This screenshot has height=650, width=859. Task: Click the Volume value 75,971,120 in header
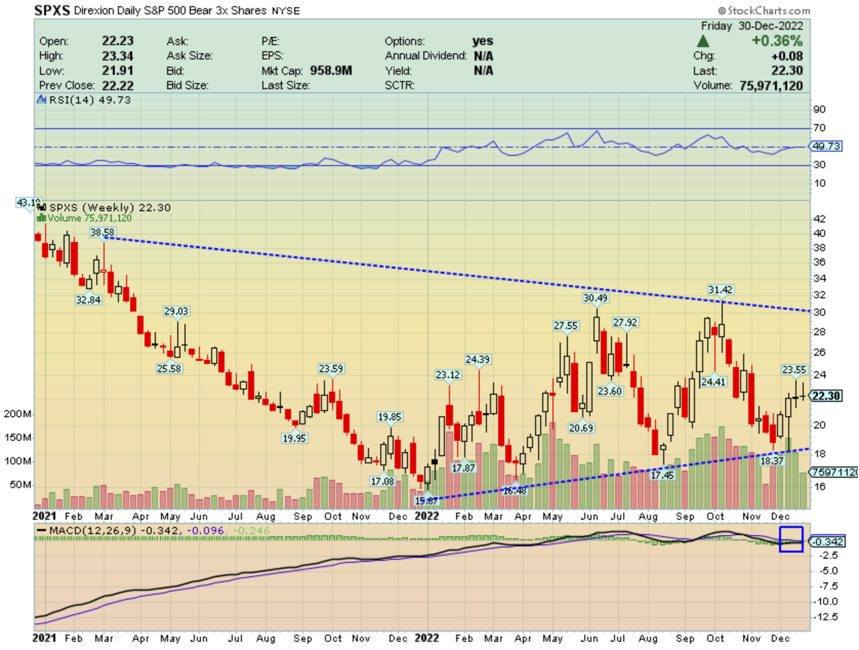pos(771,86)
